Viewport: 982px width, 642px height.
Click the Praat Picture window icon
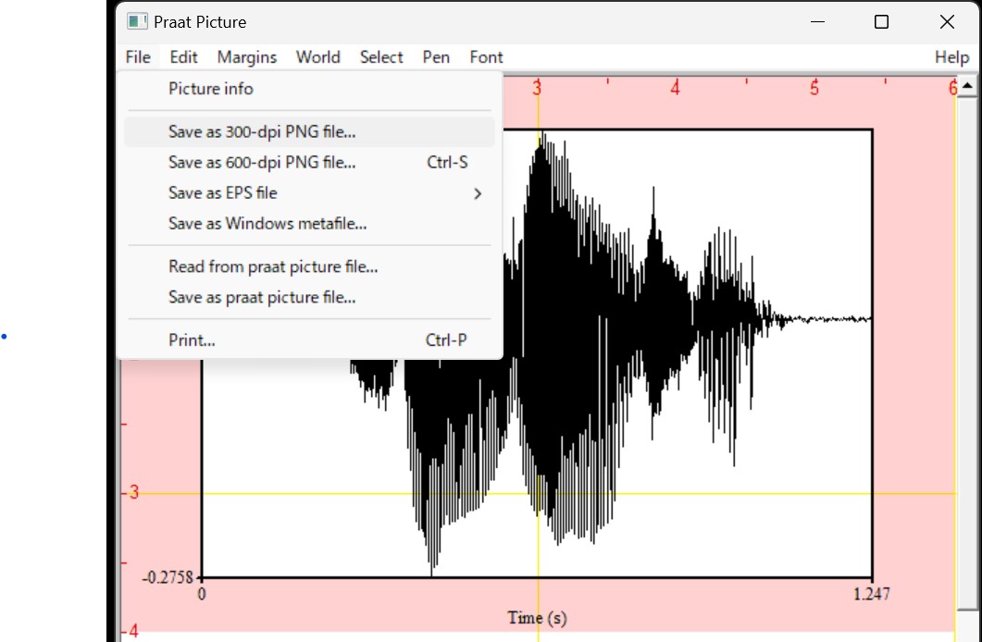click(x=139, y=21)
